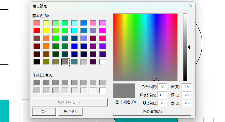Screen dimensions: 225x122
Task: Select the periwinkle swatch in the third row
Action: (x=84, y=39)
